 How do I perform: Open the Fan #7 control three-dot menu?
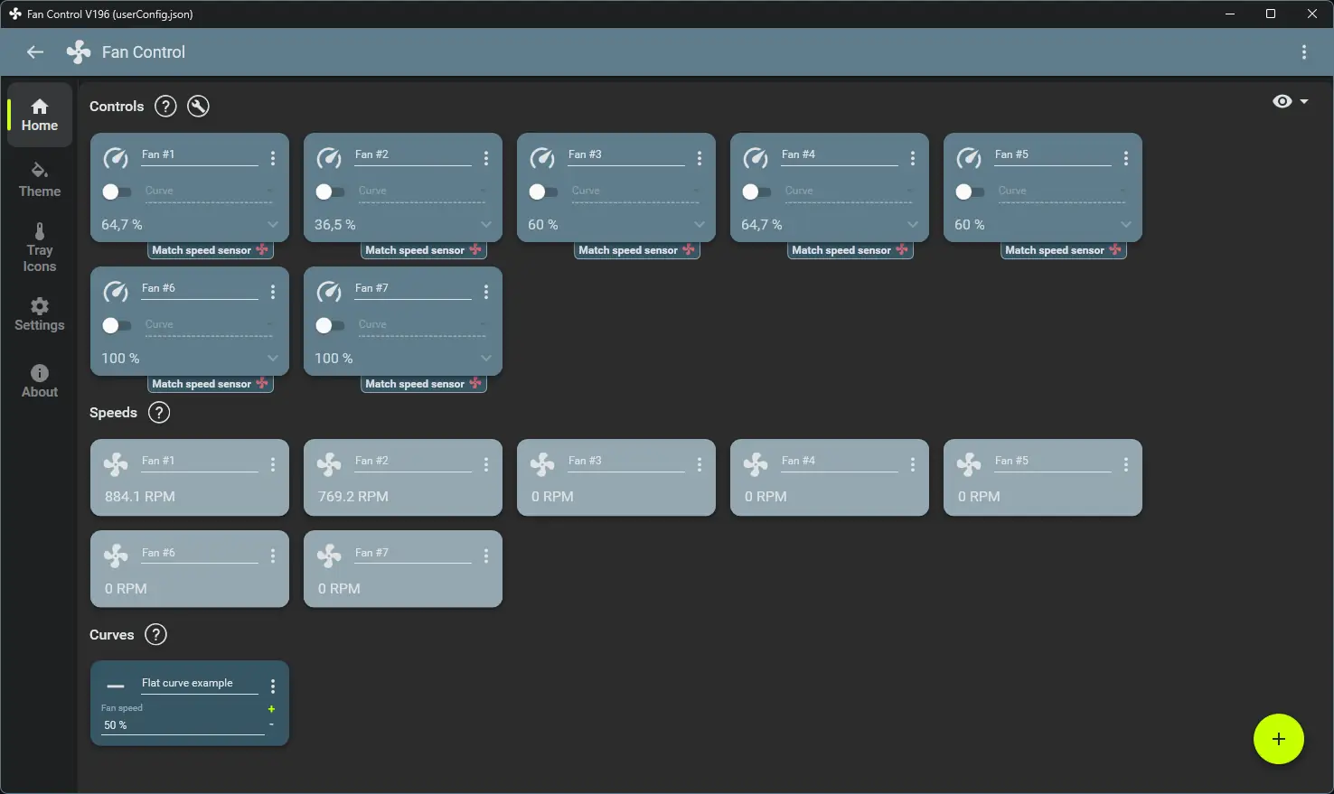coord(486,292)
